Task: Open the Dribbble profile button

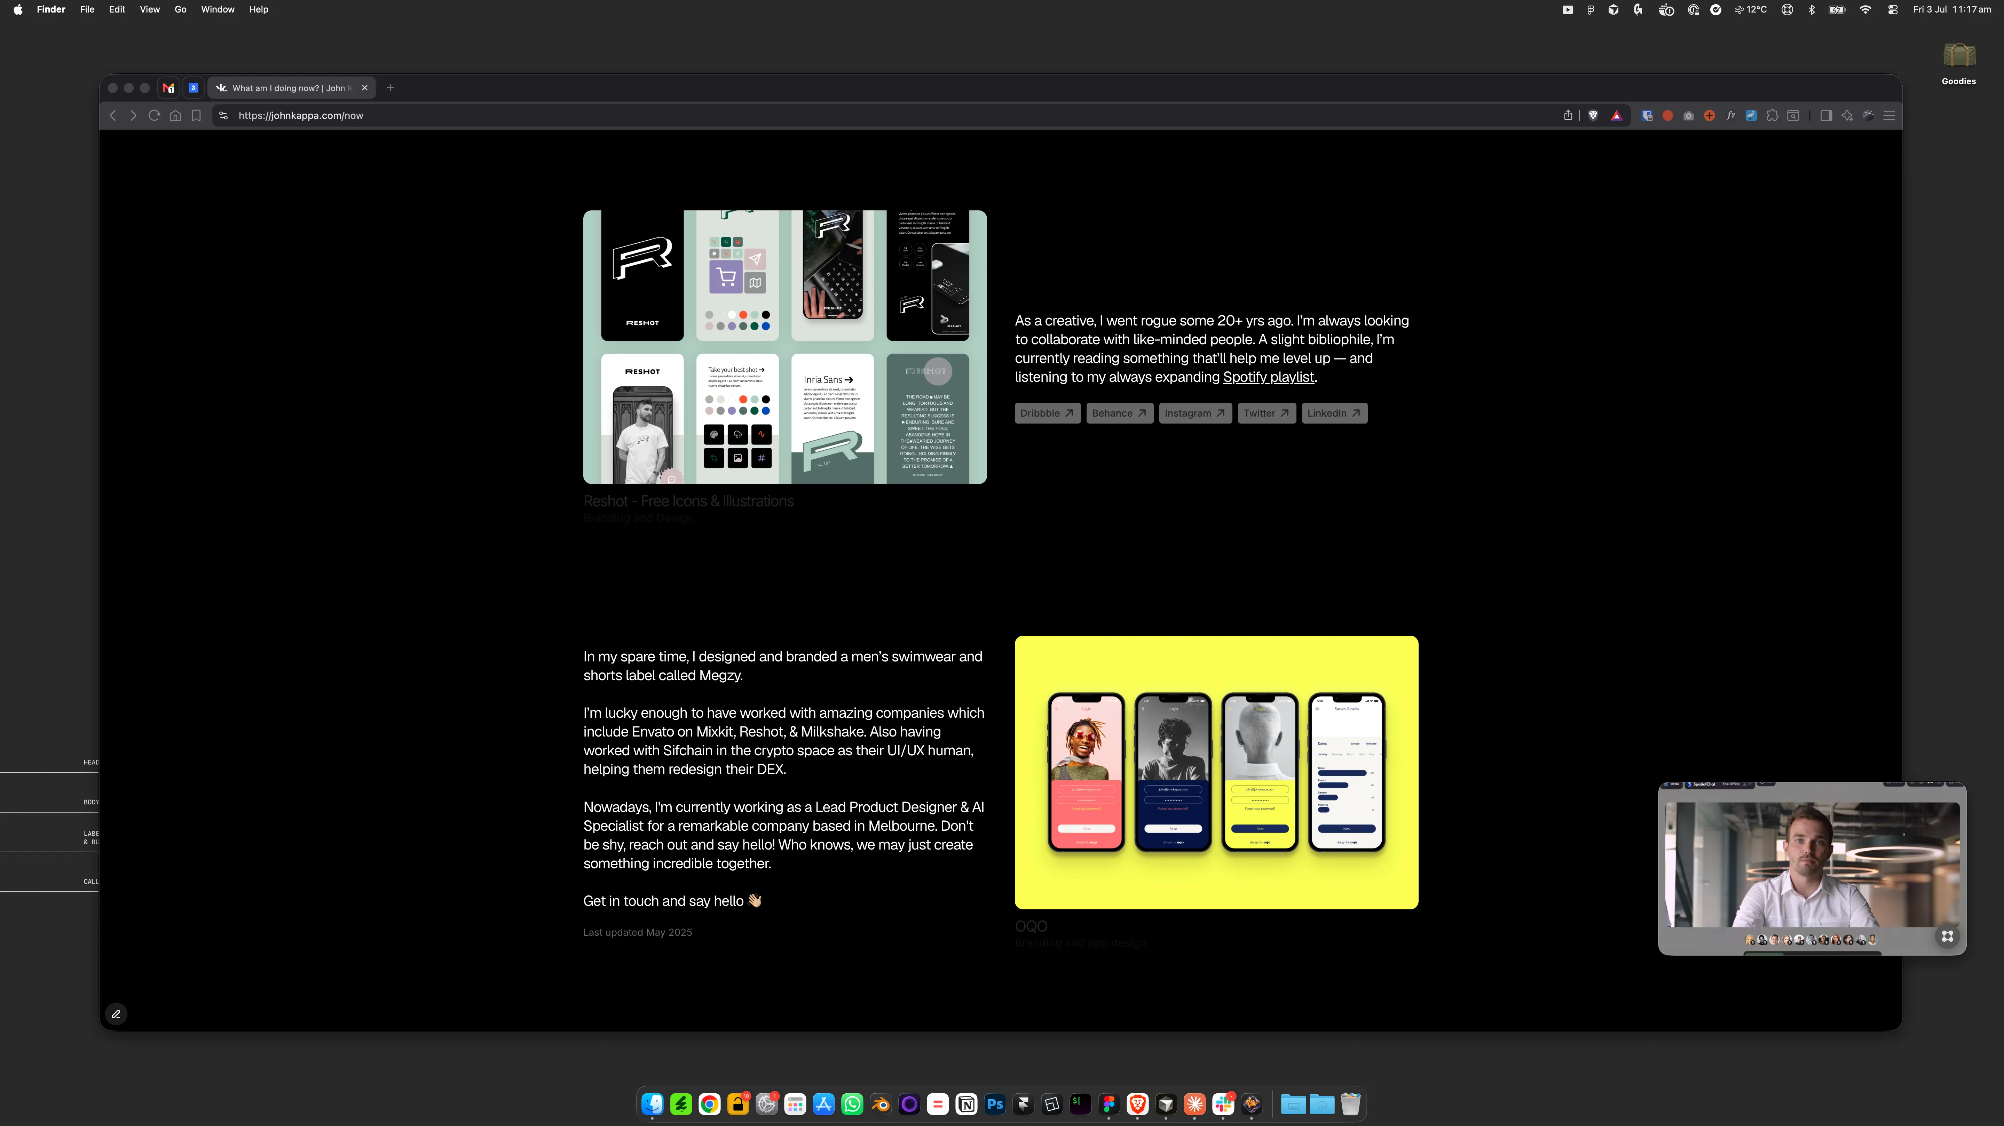Action: 1047,413
